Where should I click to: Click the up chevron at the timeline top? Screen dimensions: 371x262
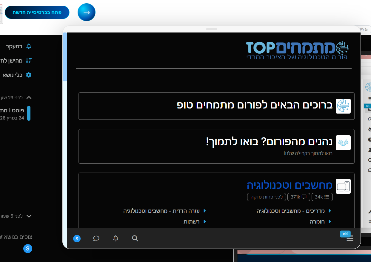tap(29, 98)
